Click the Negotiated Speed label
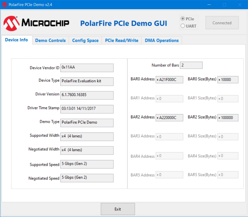This screenshot has height=217, width=248. click(44, 178)
